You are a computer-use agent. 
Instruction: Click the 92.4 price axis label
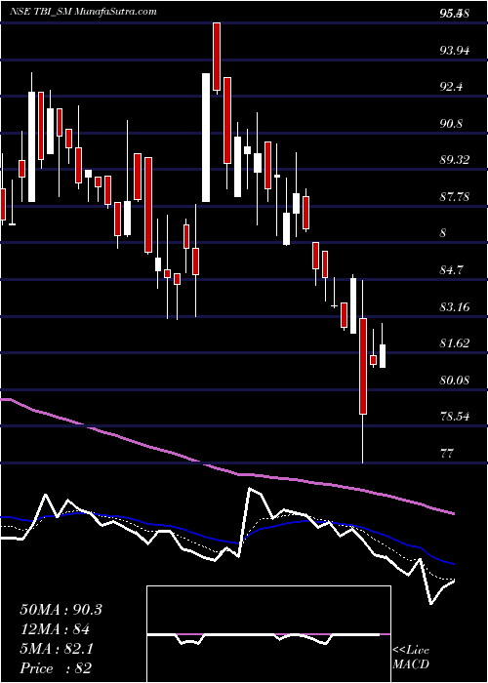[451, 87]
